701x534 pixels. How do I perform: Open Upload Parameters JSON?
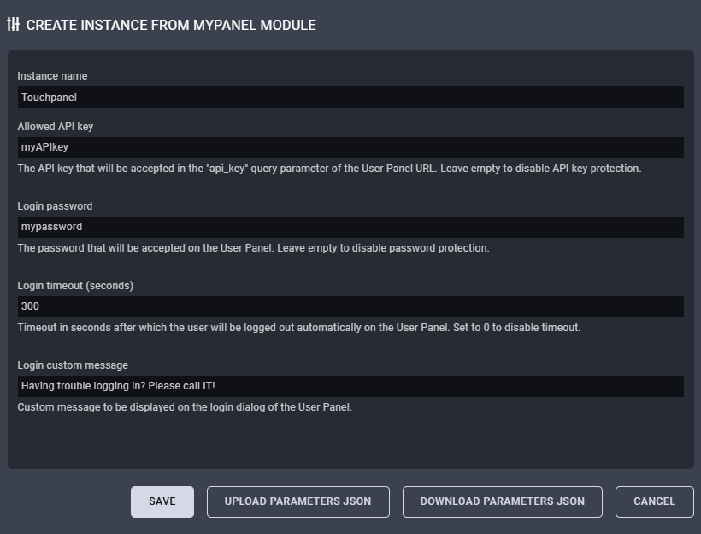pyautogui.click(x=298, y=501)
